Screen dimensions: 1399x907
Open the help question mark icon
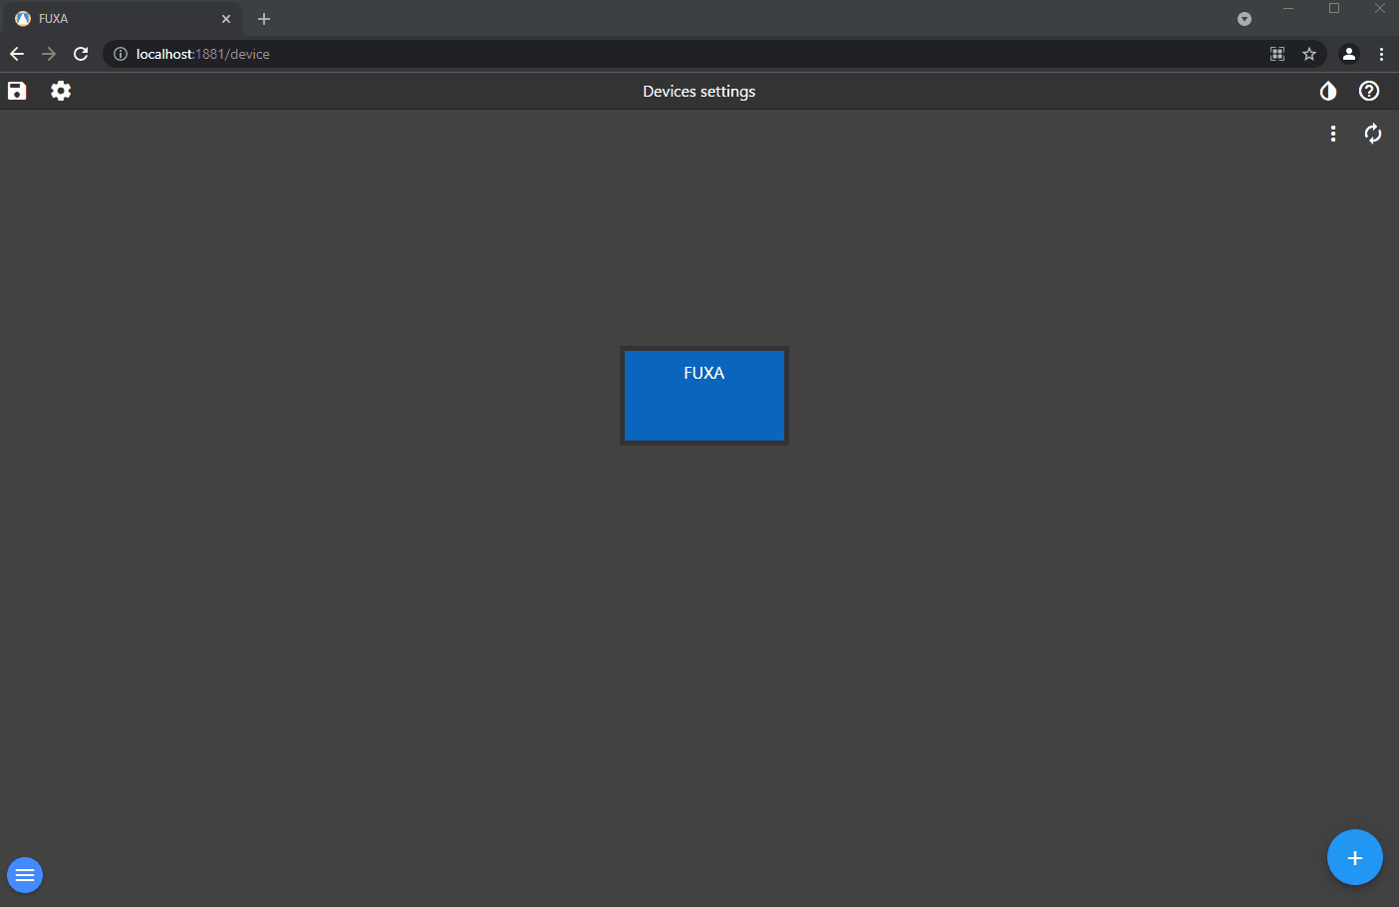click(1369, 91)
